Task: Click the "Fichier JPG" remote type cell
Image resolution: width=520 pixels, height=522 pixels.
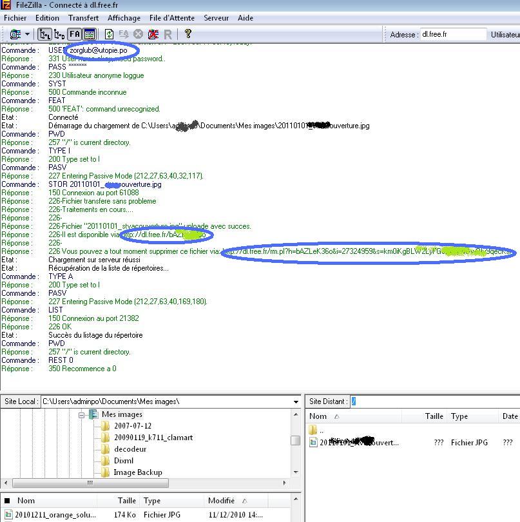Action: pos(469,443)
